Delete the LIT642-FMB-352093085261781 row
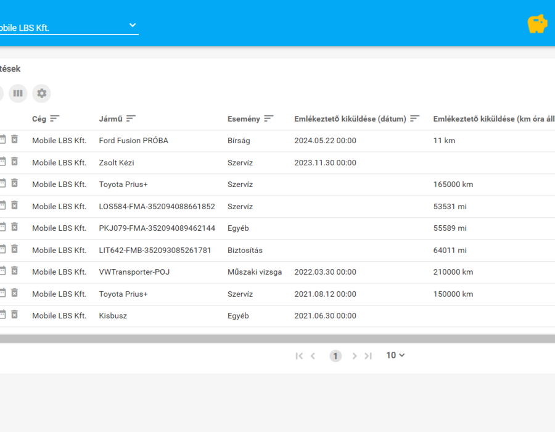 [x=15, y=249]
